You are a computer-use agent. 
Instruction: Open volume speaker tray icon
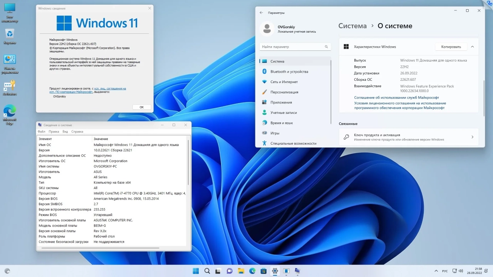tap(461, 271)
